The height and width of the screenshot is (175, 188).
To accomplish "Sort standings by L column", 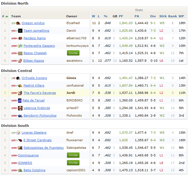I will click(99, 16).
